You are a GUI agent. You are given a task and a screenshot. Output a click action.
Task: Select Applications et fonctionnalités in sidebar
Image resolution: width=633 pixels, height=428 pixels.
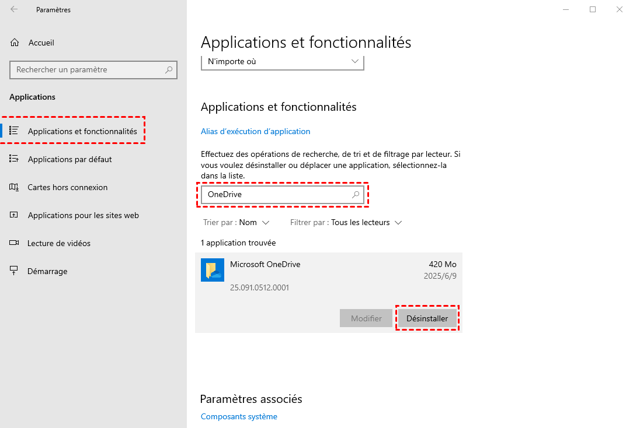point(82,131)
